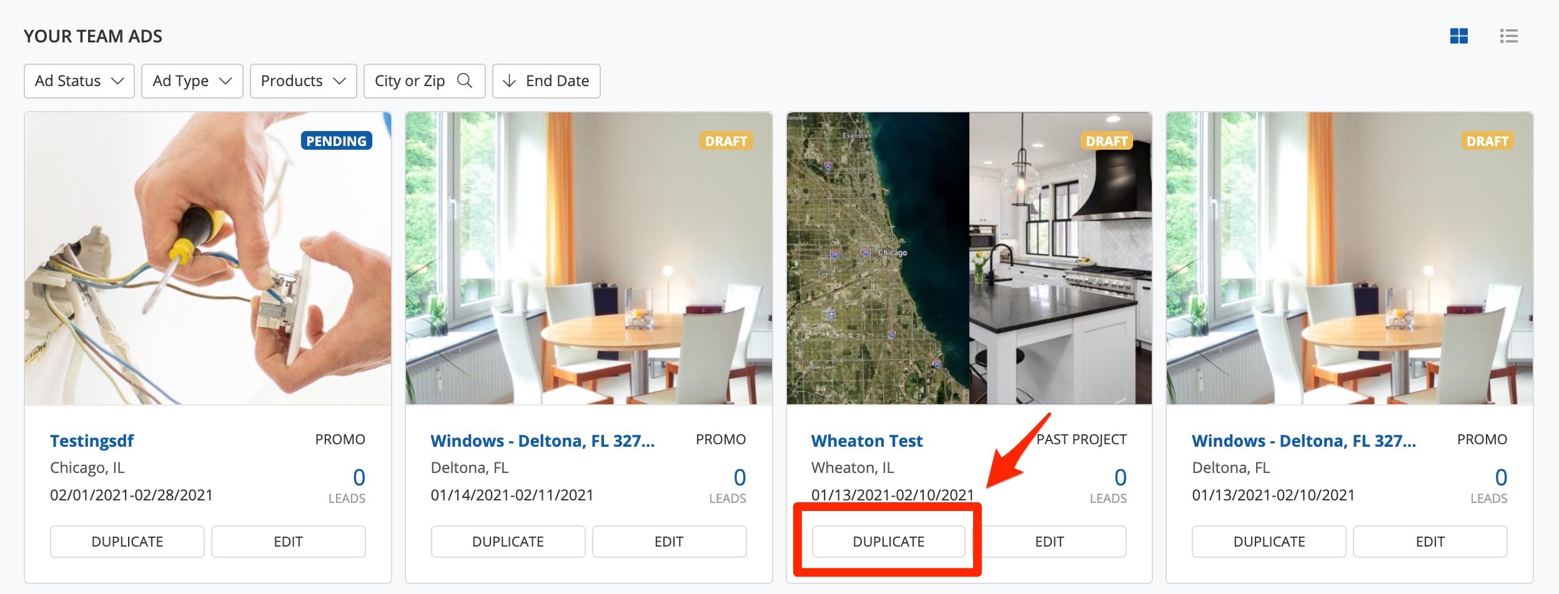Focus the City or Zip search field
1559x594 pixels.
[x=410, y=81]
